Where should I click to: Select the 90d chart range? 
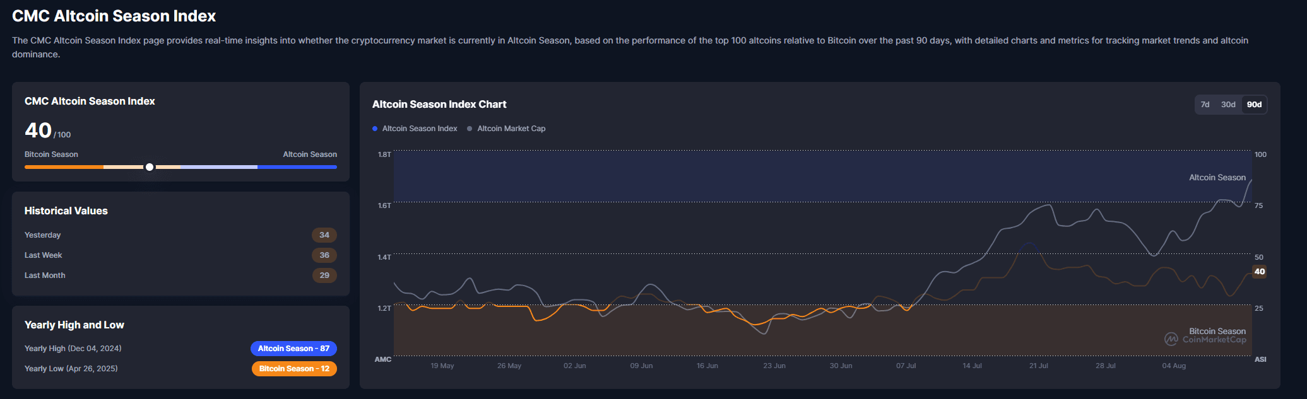(1254, 105)
